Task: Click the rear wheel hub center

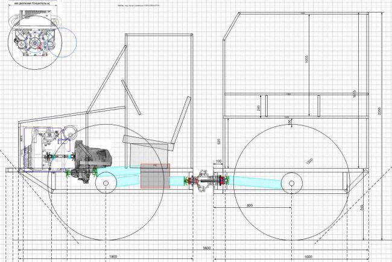Action: pyautogui.click(x=291, y=183)
